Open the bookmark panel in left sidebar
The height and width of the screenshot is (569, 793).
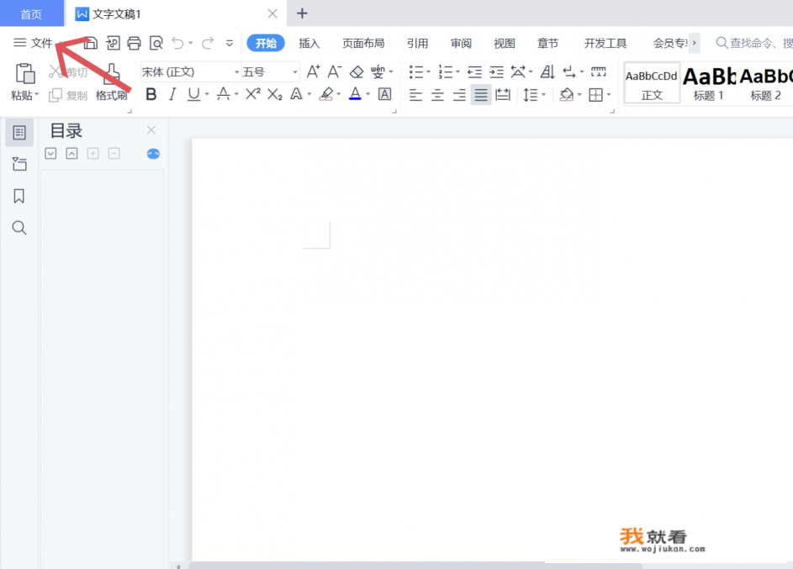19,196
